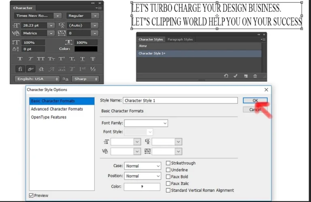311x202 pixels.
Task: Toggle Discretionary Ligatures (st) button
Action: click(41, 69)
